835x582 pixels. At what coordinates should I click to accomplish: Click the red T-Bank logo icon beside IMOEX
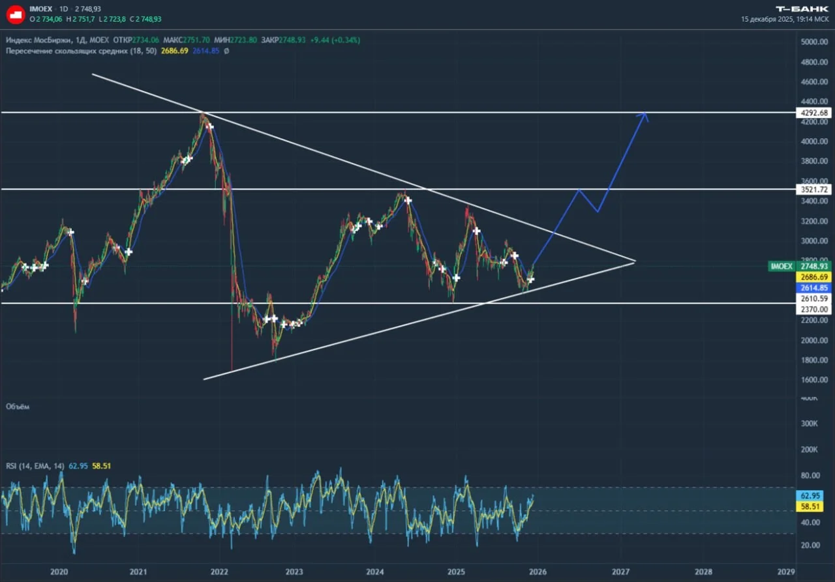coord(16,14)
